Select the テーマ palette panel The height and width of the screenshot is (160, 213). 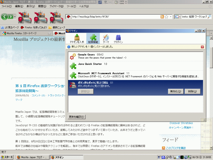click(x=106, y=39)
